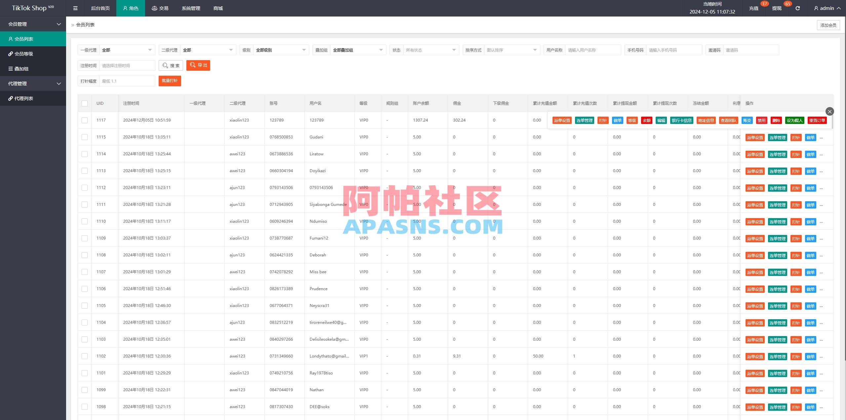Check the checkbox for member UID 1117
Screen dimensions: 846x420
coord(85,120)
